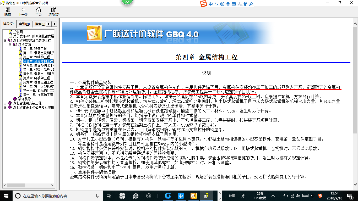
Task: Toggle the Sogou punctuation mode icon
Action: tap(216, 4)
